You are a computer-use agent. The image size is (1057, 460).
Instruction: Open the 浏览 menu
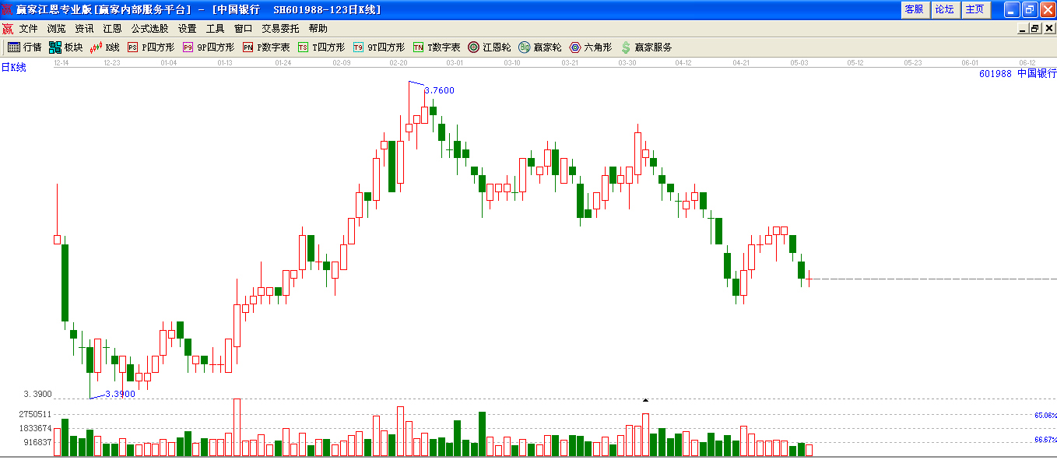click(57, 29)
